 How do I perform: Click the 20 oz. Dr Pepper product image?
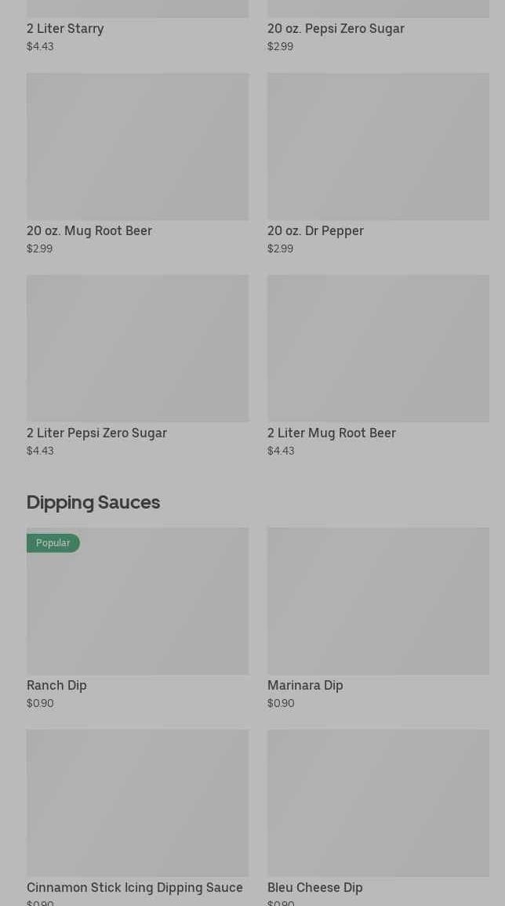click(x=378, y=147)
